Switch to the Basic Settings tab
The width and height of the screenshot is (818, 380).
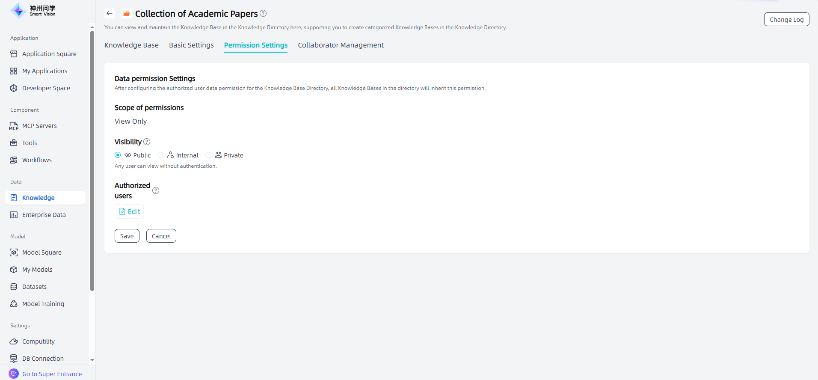point(191,45)
